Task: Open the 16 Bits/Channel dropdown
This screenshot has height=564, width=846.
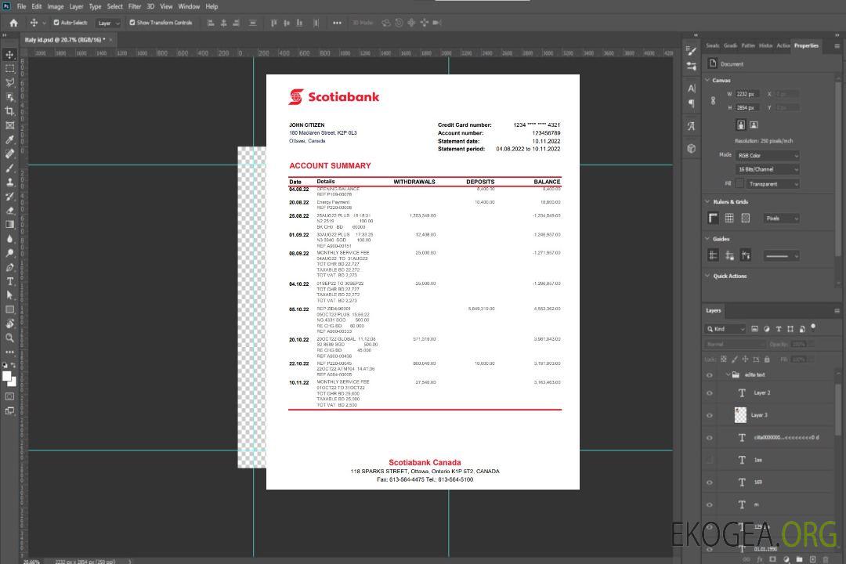Action: (x=768, y=169)
